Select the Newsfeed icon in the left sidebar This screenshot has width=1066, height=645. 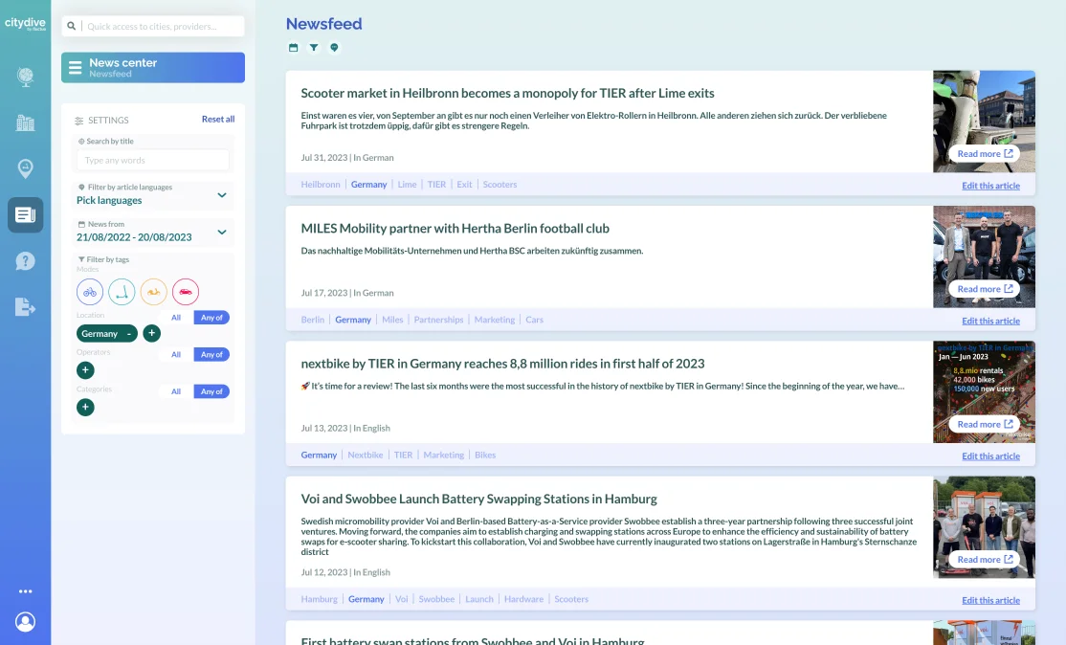pyautogui.click(x=25, y=214)
